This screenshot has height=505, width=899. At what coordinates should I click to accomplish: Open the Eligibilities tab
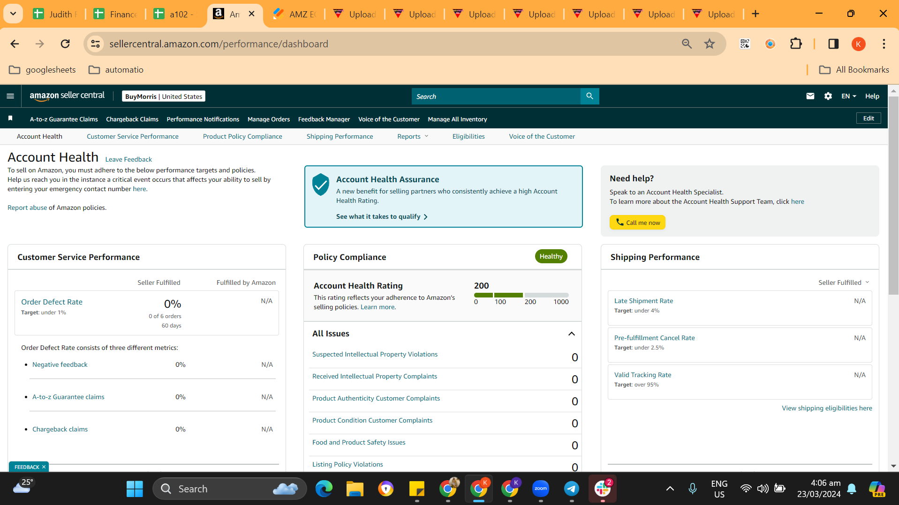468,136
